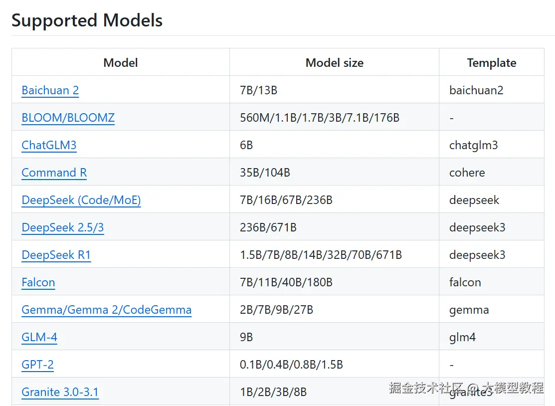Click the Template column header
Image resolution: width=555 pixels, height=406 pixels.
492,63
